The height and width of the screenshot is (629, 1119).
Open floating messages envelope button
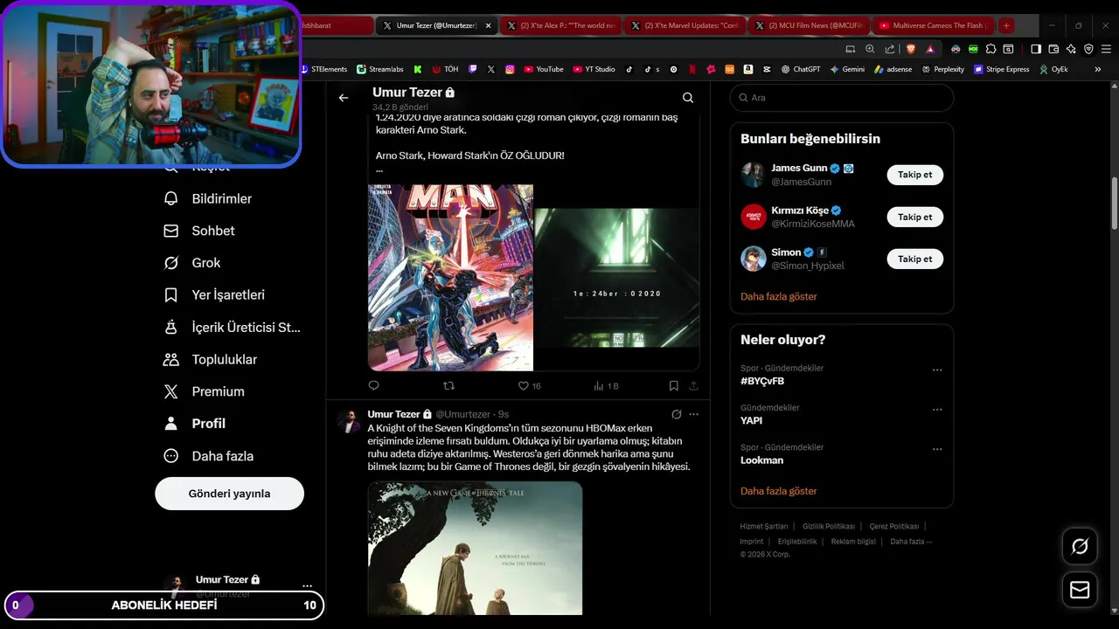1080,591
